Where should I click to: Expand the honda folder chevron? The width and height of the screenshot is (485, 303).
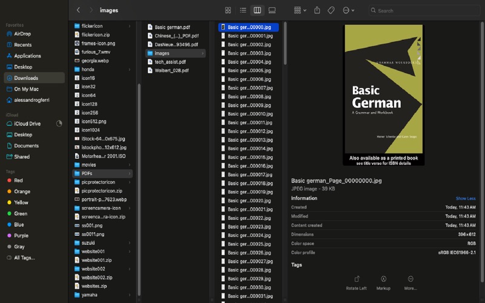(129, 70)
